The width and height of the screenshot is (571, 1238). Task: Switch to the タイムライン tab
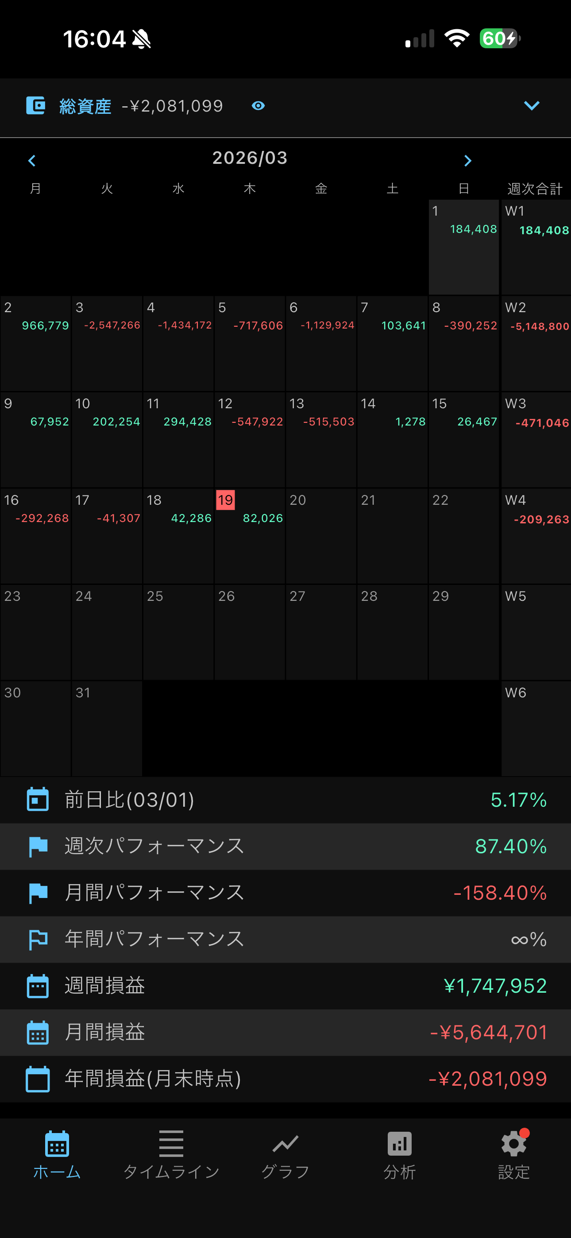click(x=171, y=1154)
